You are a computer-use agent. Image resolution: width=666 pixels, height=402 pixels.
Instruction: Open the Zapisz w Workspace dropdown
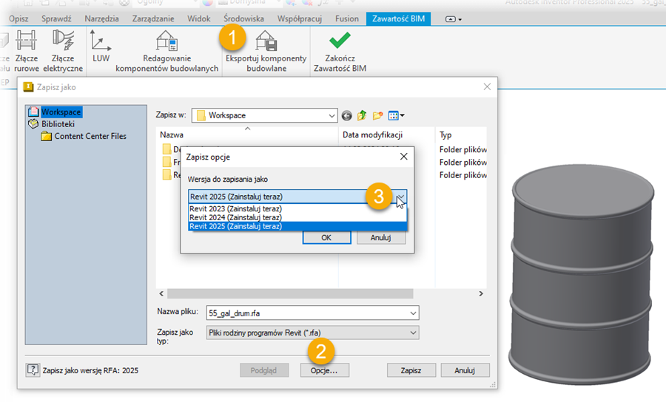pyautogui.click(x=332, y=115)
